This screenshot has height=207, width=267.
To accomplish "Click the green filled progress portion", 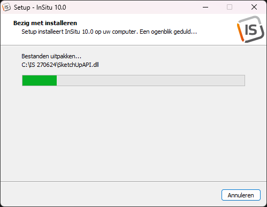I will point(40,80).
